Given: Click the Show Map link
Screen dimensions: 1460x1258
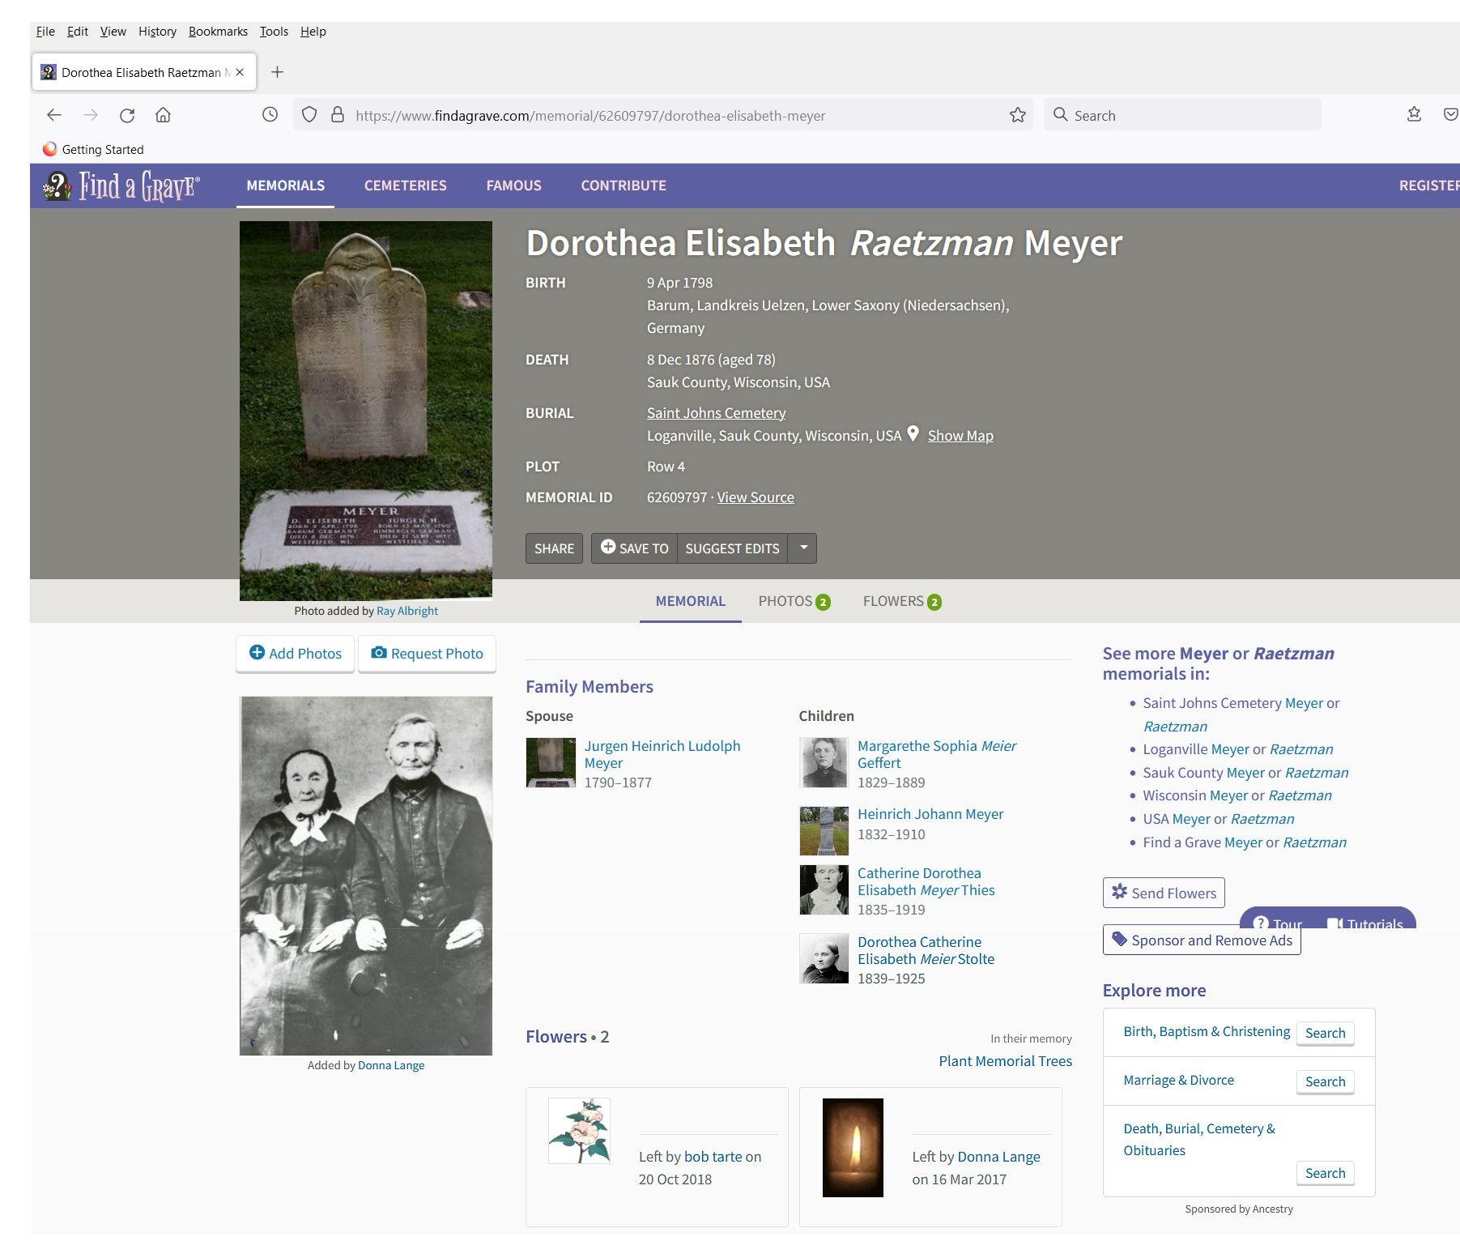Looking at the screenshot, I should click(960, 436).
